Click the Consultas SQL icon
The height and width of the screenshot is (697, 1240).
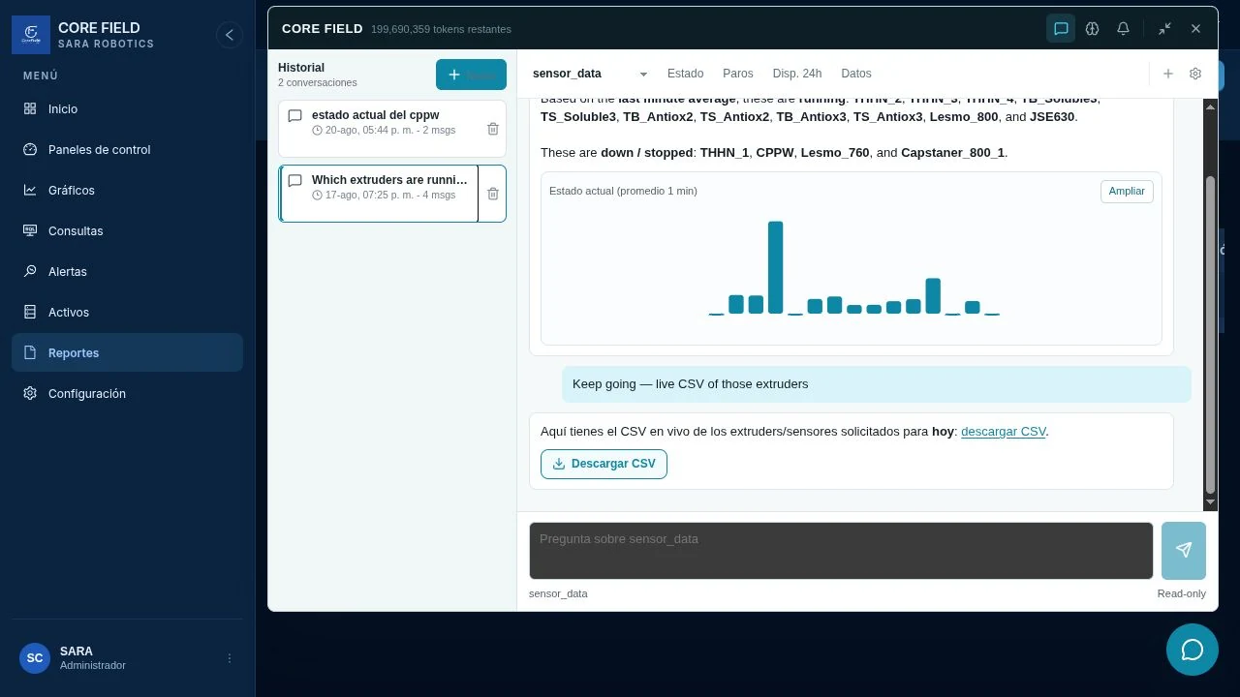point(30,231)
